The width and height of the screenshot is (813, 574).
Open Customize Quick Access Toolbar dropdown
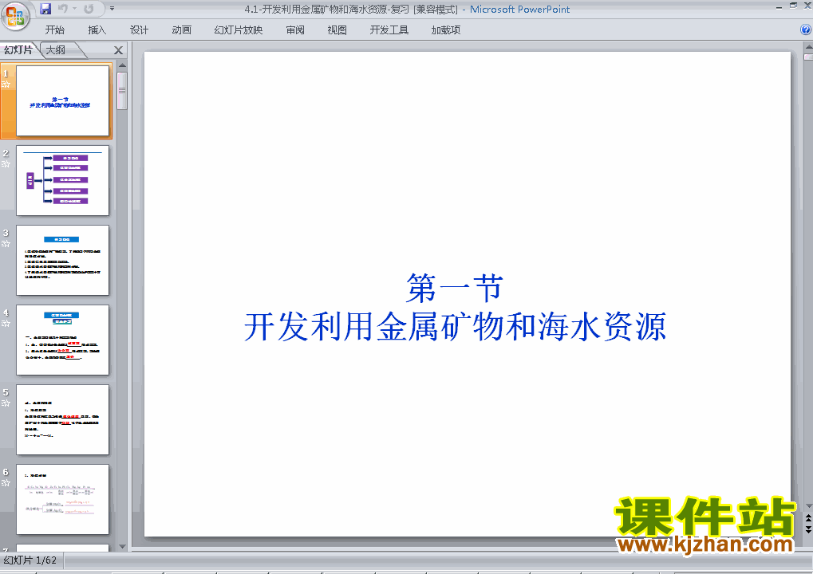(x=112, y=9)
